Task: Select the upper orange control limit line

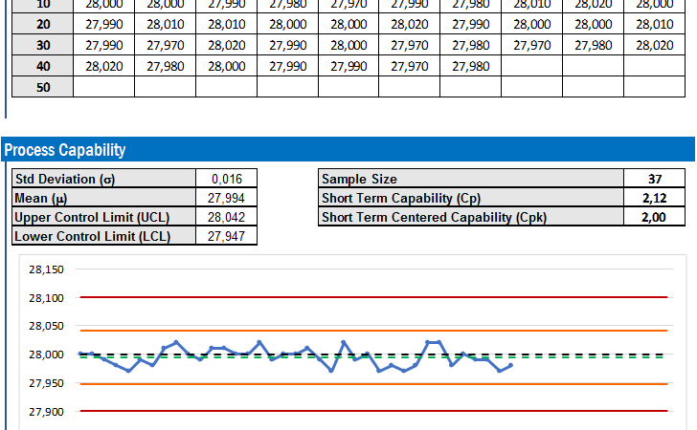Action: pyautogui.click(x=373, y=331)
